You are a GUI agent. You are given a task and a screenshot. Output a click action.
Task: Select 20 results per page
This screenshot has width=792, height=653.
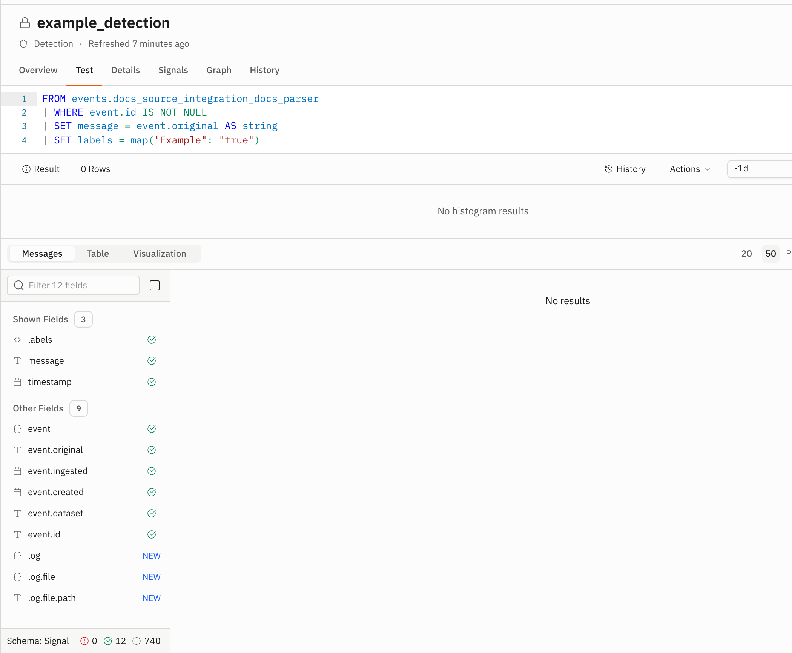pos(746,254)
